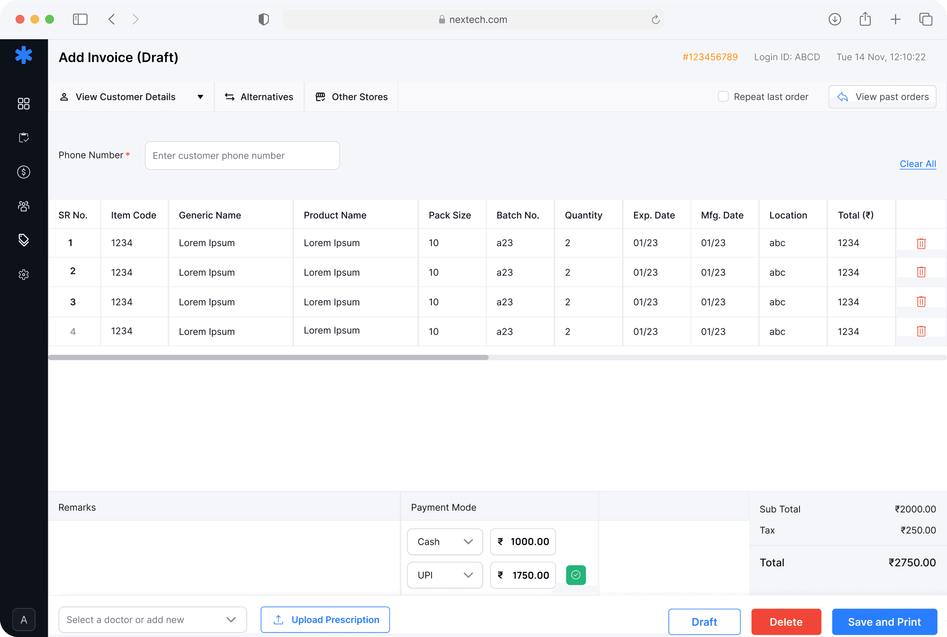Screen dimensions: 947x637
Task: Open the dollar payments icon in sidebar
Action: tap(24, 172)
